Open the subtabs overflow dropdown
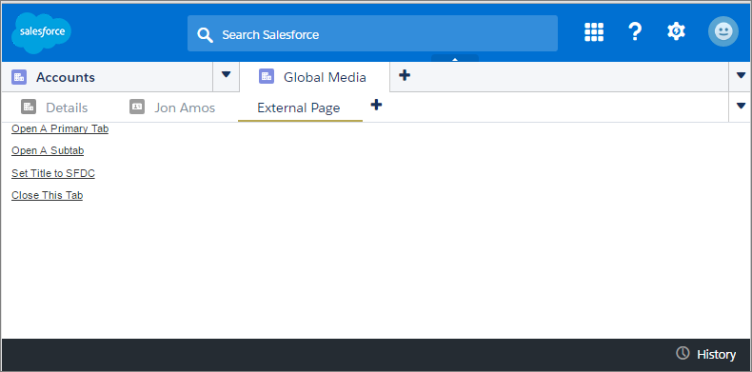 point(741,106)
